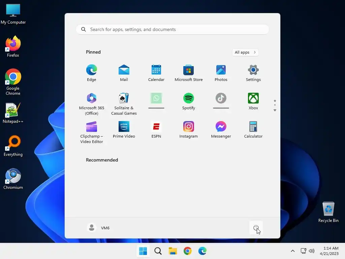Select the My Computer desktop icon
The width and height of the screenshot is (345, 259).
(x=13, y=13)
